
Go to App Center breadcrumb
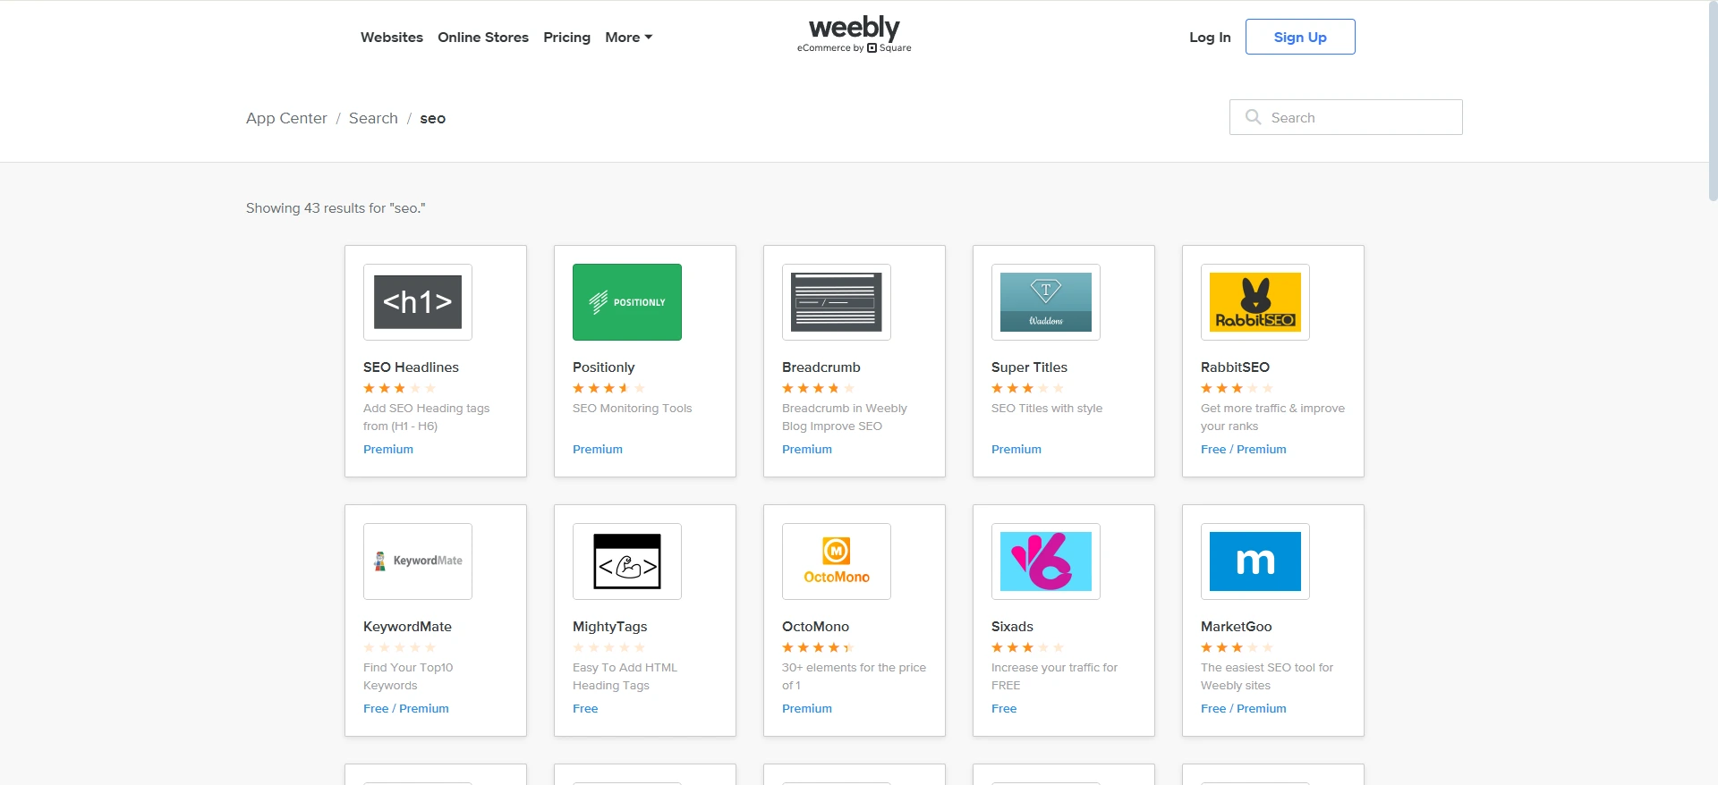[x=286, y=118]
